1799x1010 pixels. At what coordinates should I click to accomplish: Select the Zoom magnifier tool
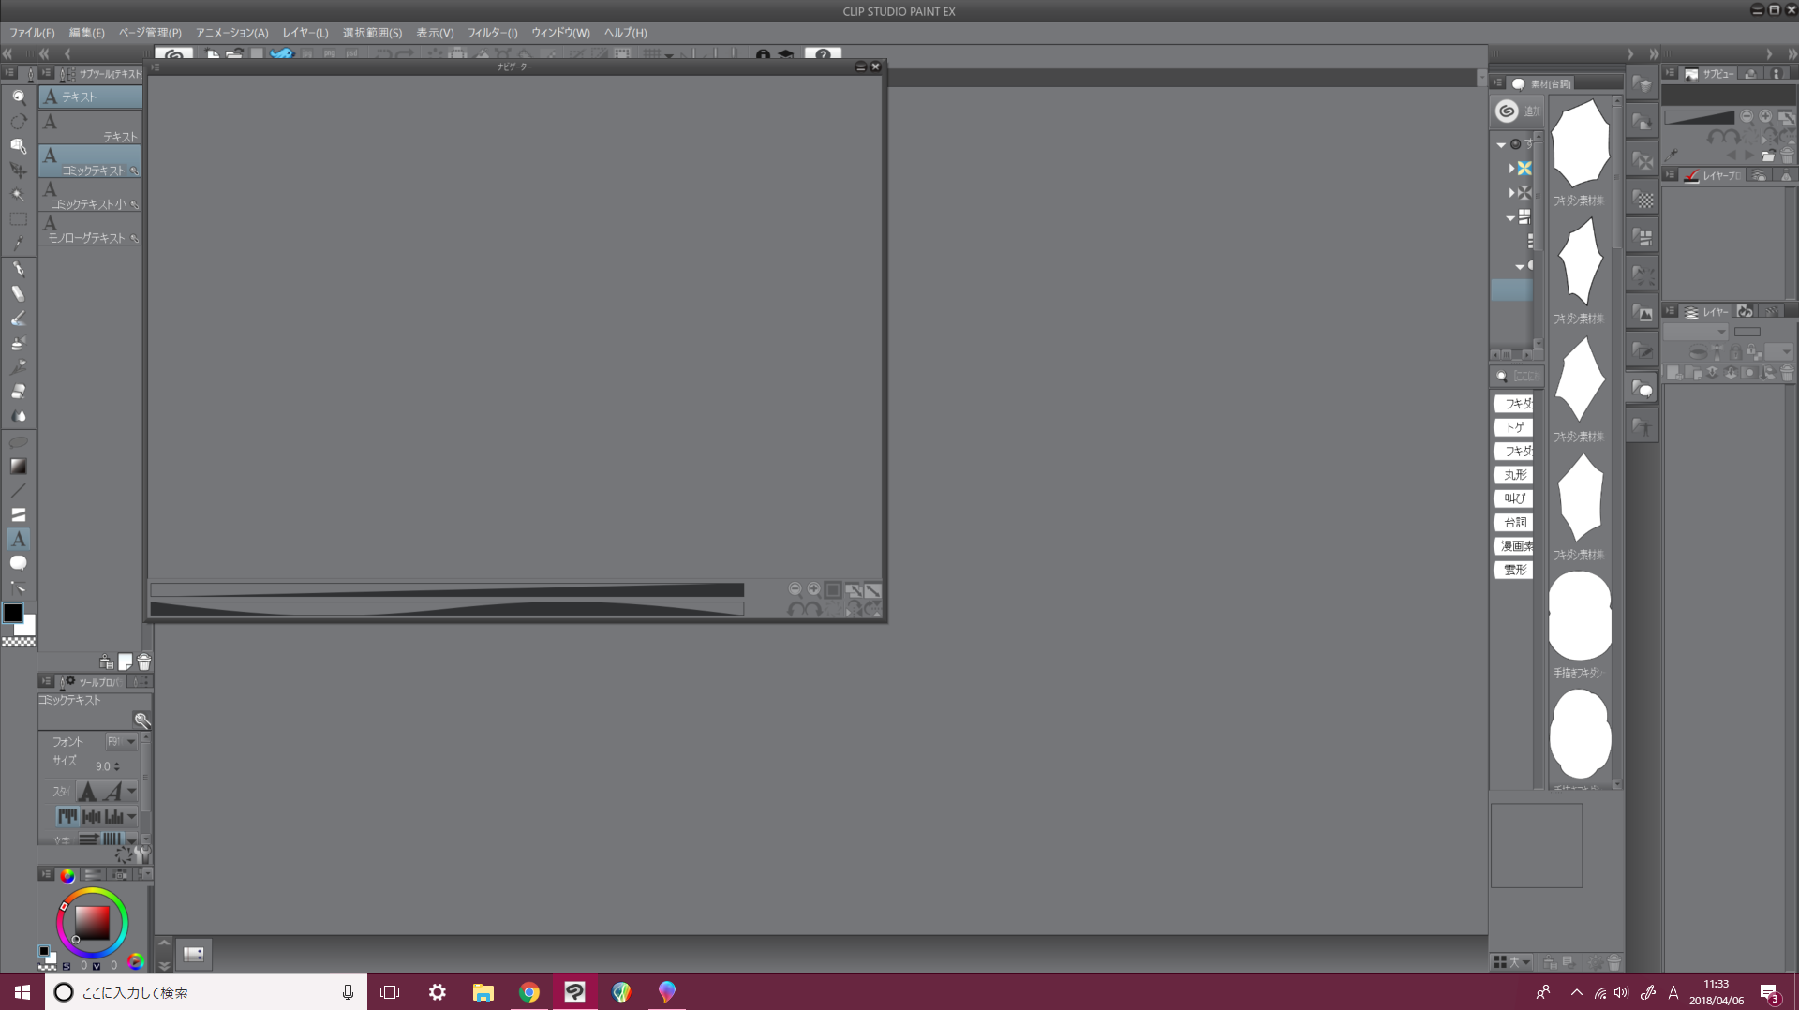pyautogui.click(x=18, y=97)
